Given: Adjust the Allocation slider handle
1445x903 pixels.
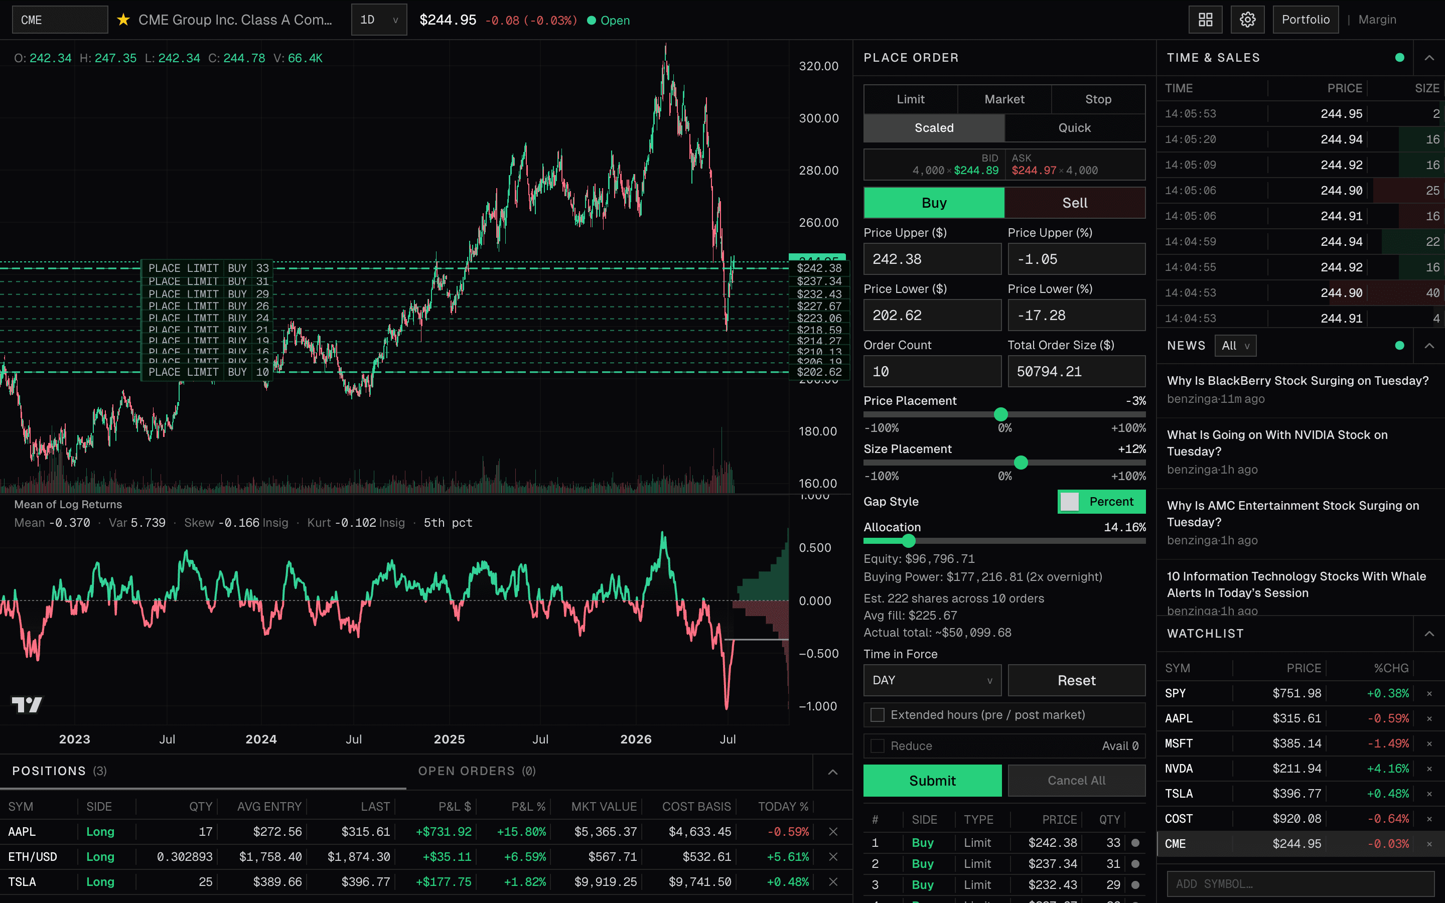Looking at the screenshot, I should (x=909, y=540).
